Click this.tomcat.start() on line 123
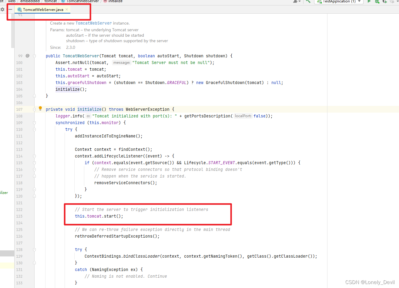The height and width of the screenshot is (288, 399). point(99,216)
